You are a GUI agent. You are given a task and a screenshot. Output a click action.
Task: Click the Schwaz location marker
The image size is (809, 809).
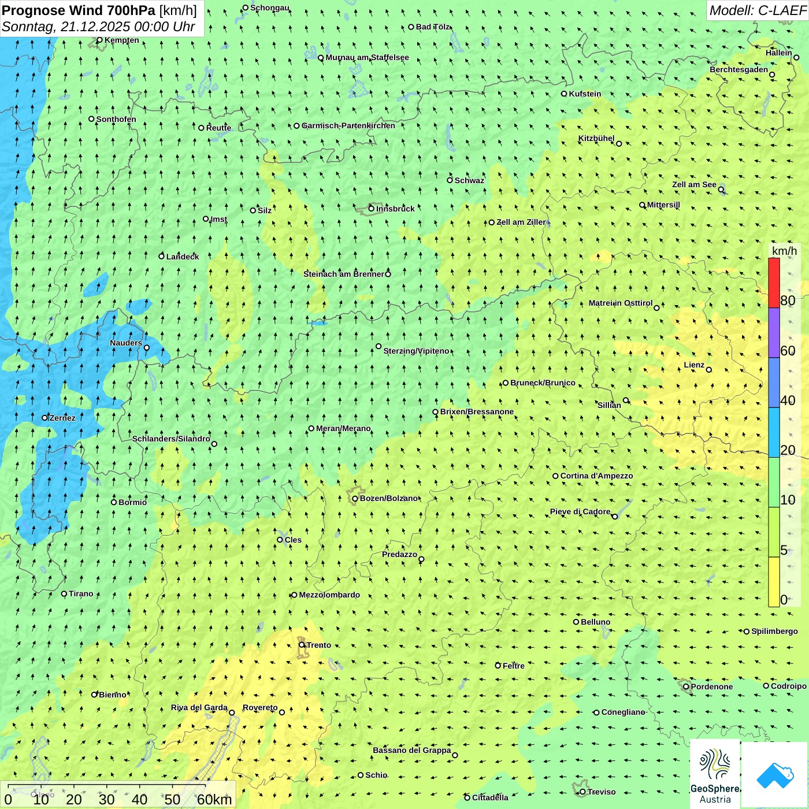click(x=450, y=180)
